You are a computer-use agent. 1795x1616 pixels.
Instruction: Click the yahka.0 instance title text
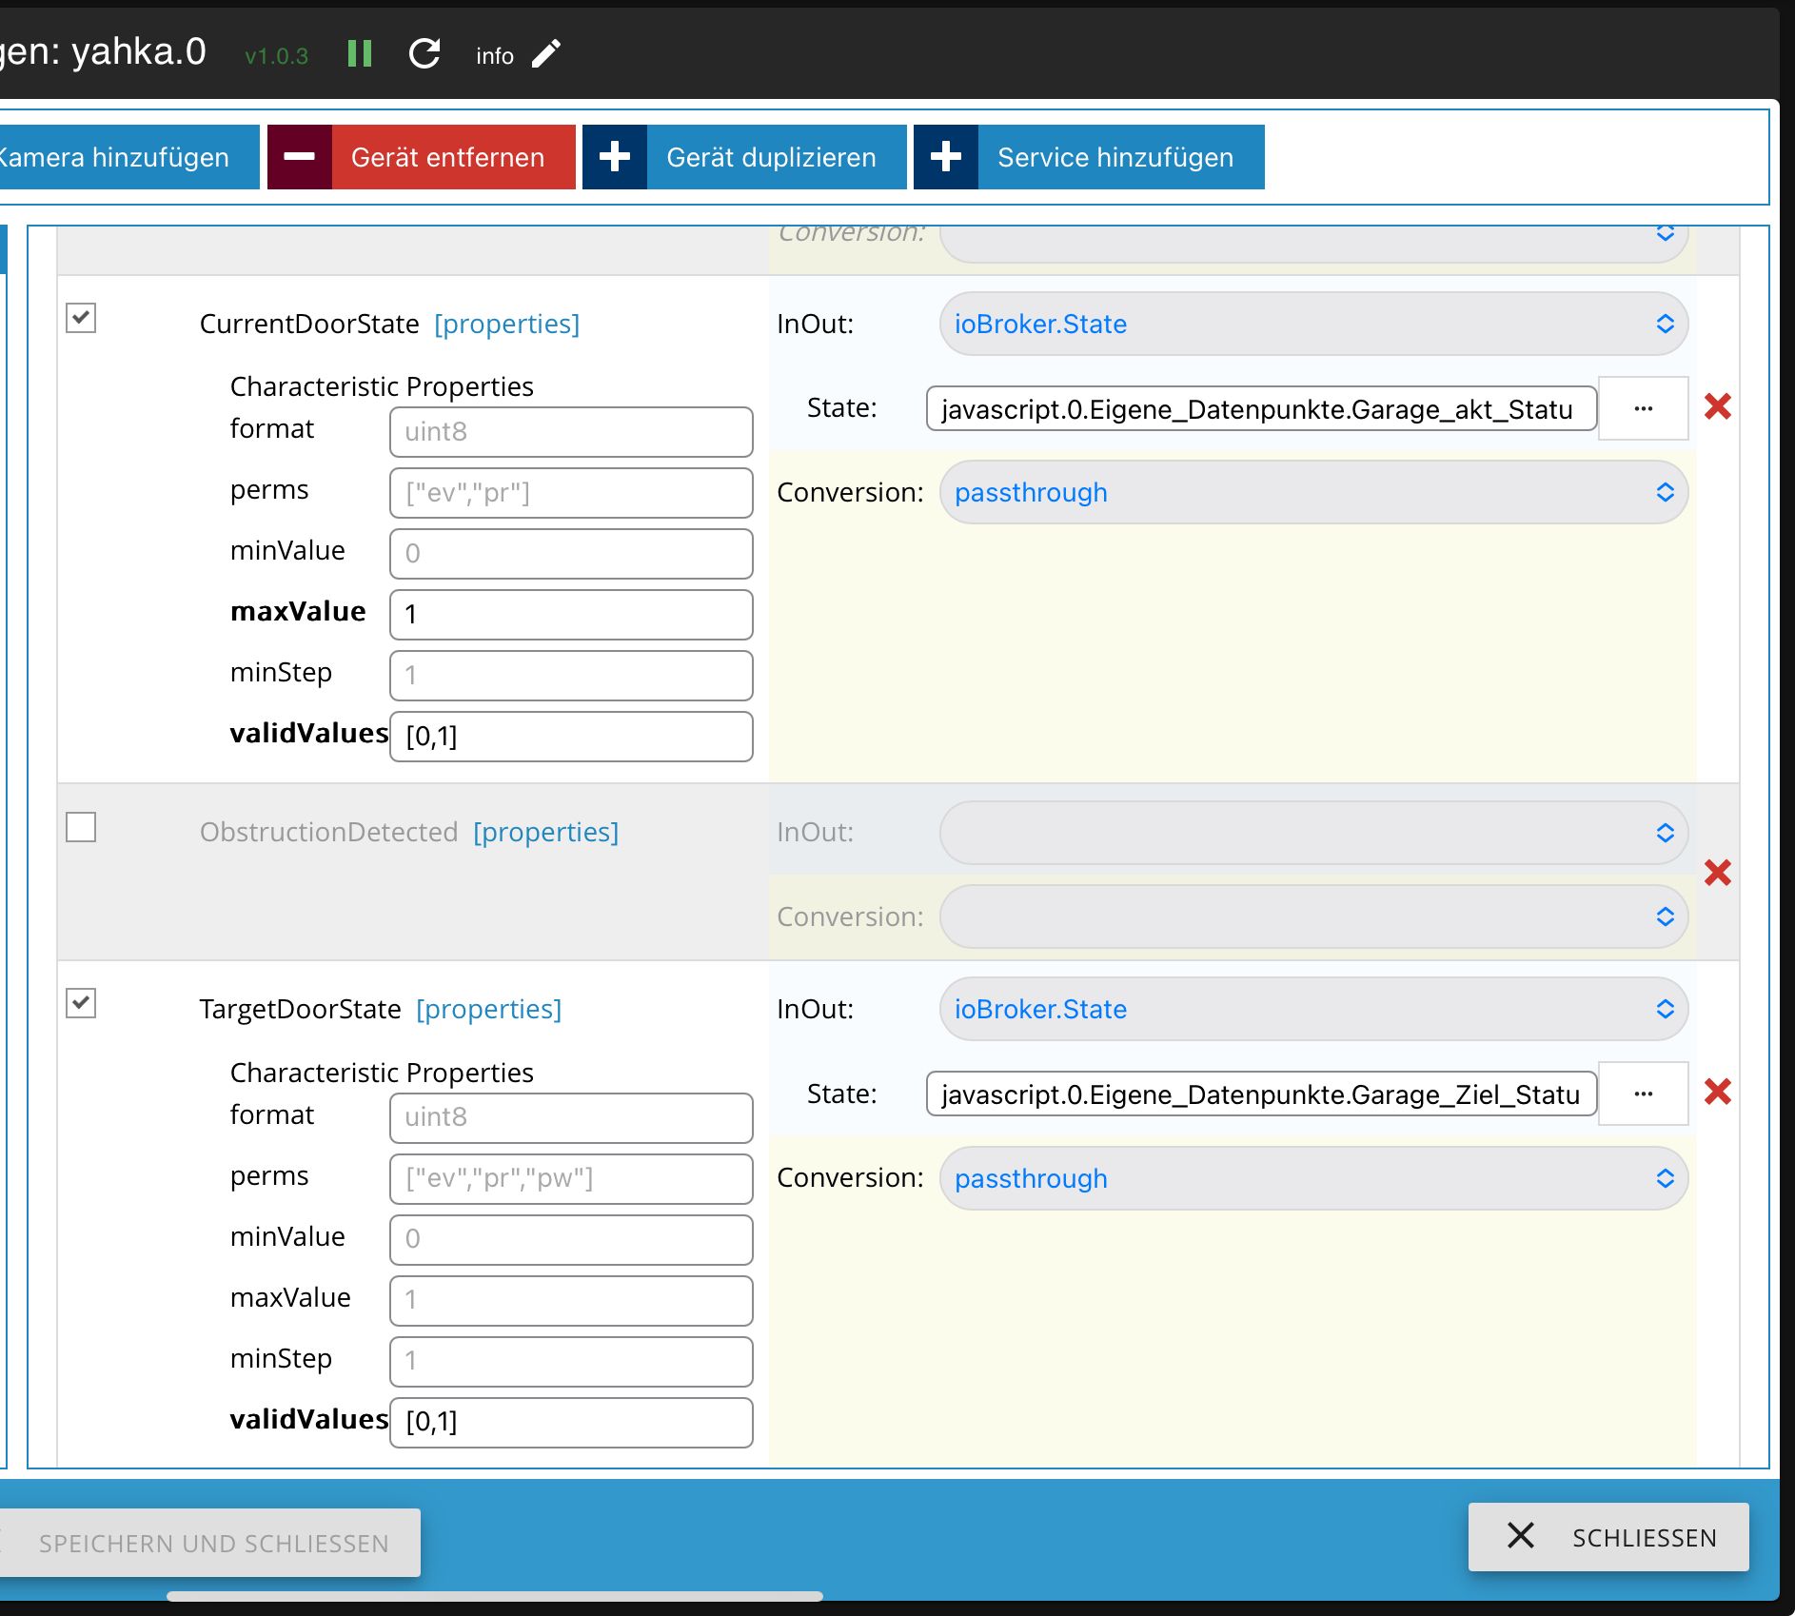[103, 51]
